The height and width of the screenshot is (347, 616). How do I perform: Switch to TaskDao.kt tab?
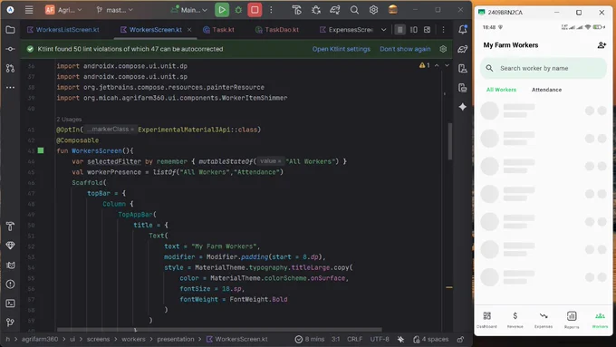(x=277, y=30)
